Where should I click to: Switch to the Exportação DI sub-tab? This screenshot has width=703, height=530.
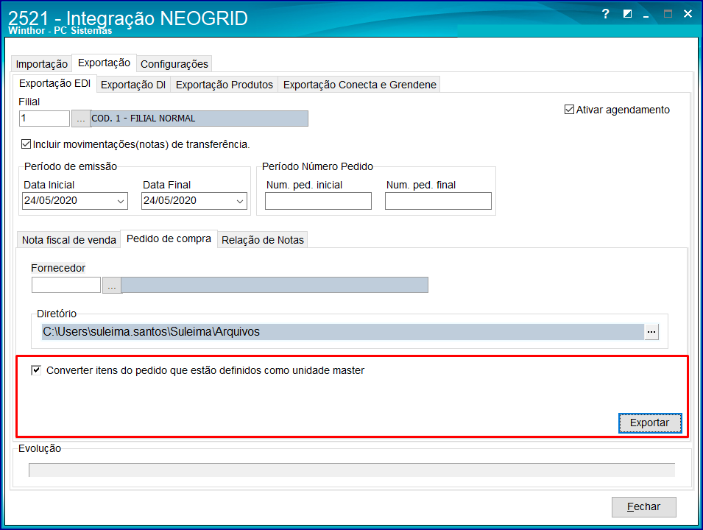tap(133, 85)
